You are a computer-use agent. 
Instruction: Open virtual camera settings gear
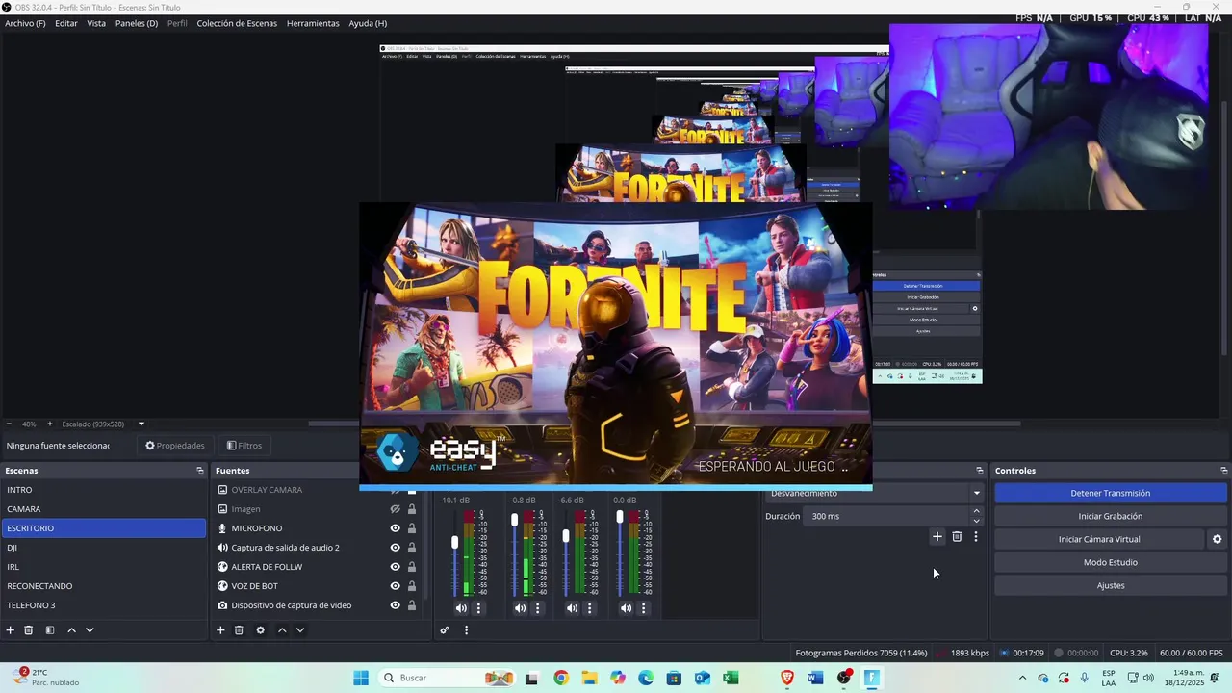[1217, 539]
